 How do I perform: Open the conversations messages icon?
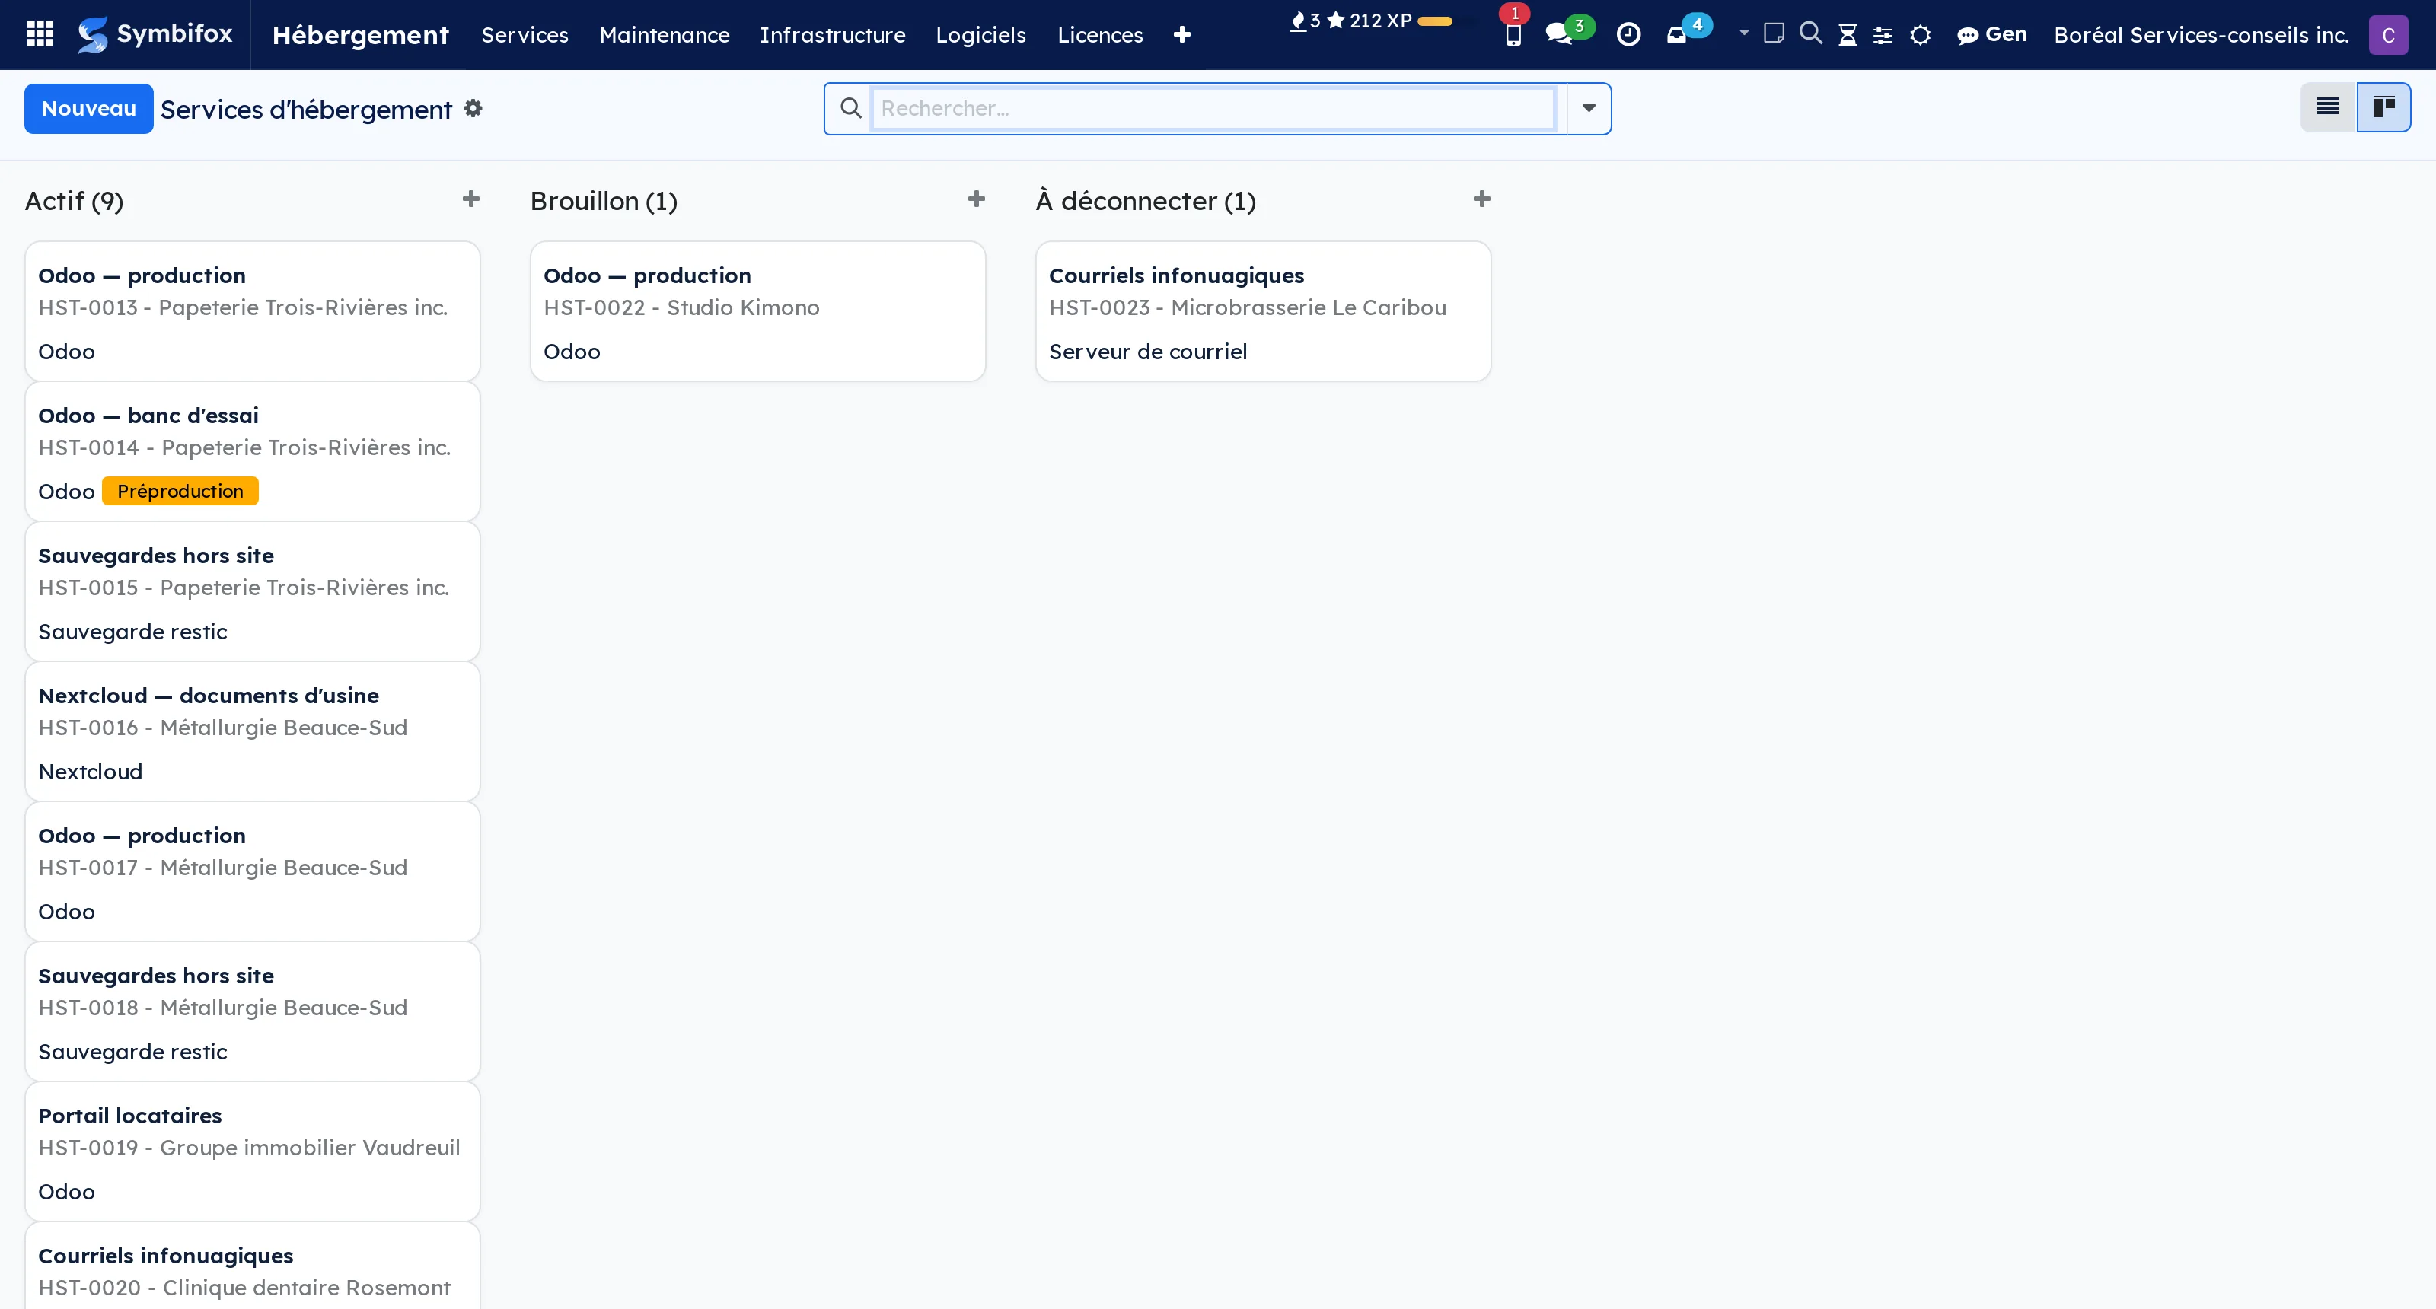(1558, 35)
